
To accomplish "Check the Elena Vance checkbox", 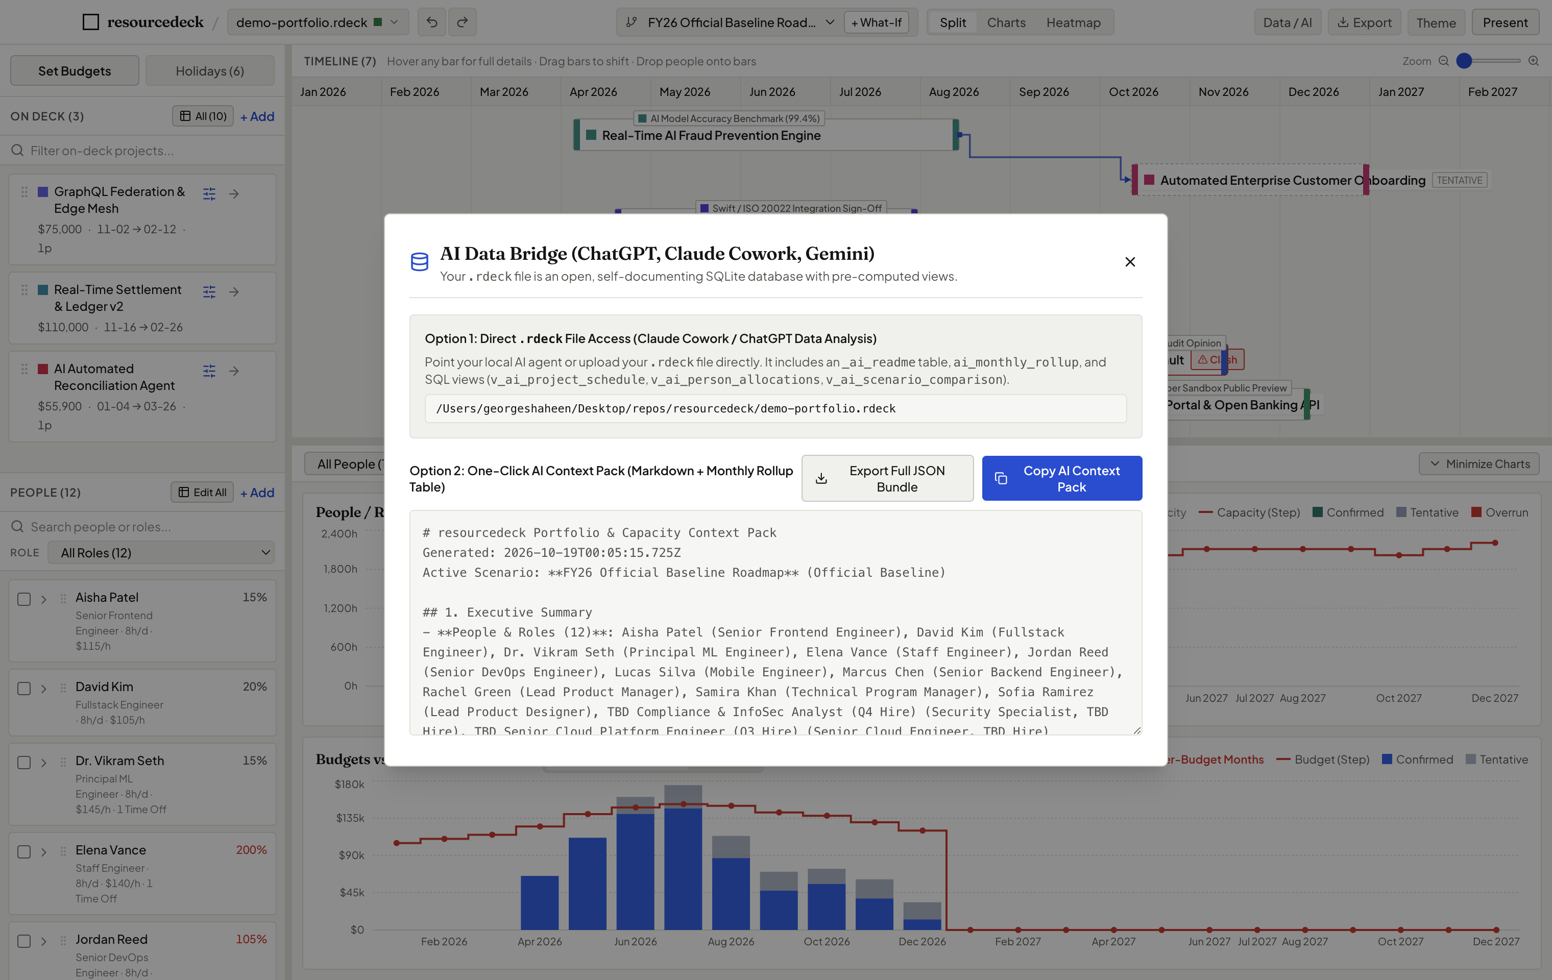I will pyautogui.click(x=24, y=852).
